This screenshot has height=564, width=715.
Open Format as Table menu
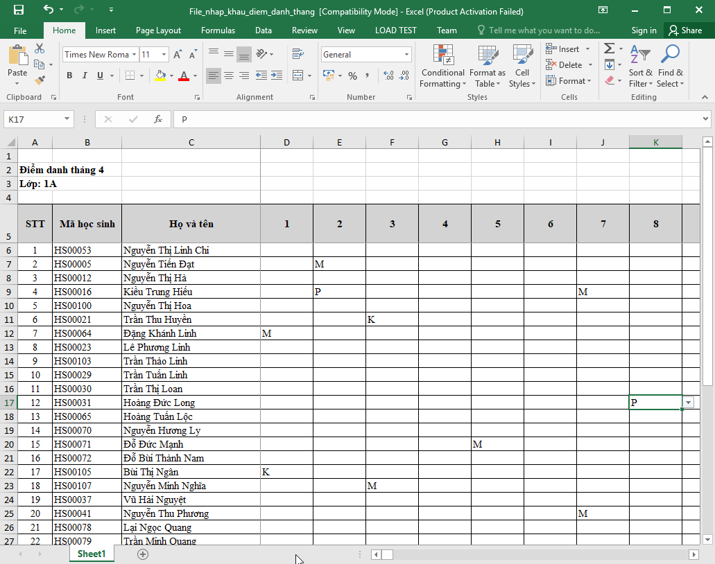(x=488, y=66)
